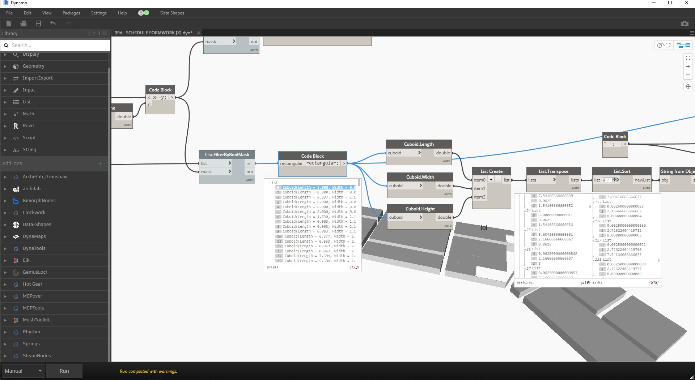695x380 pixels.
Task: Open the Settings menu
Action: point(99,13)
